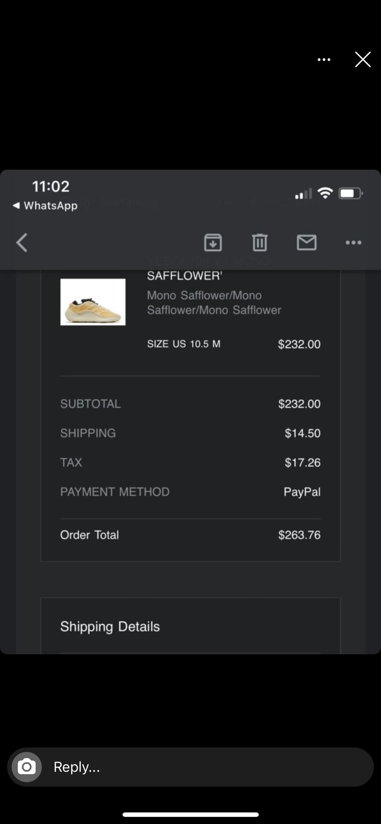The height and width of the screenshot is (824, 381).
Task: Type in the Reply message field
Action: [205, 767]
